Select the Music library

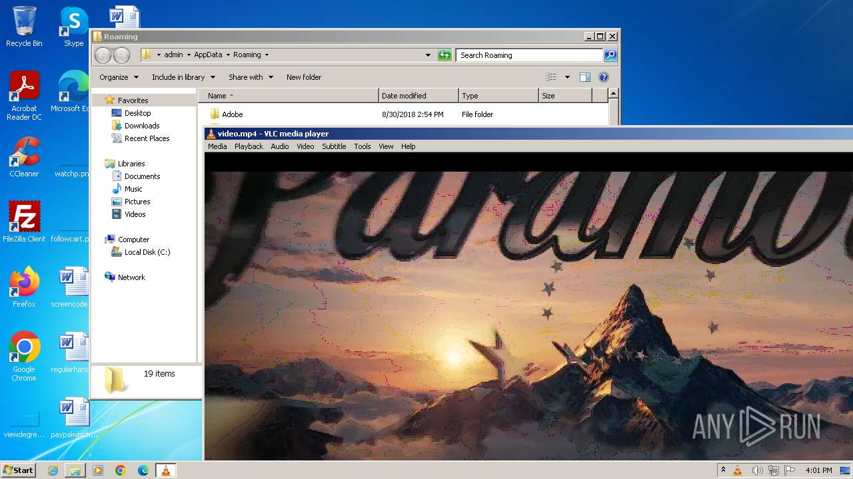tap(133, 189)
